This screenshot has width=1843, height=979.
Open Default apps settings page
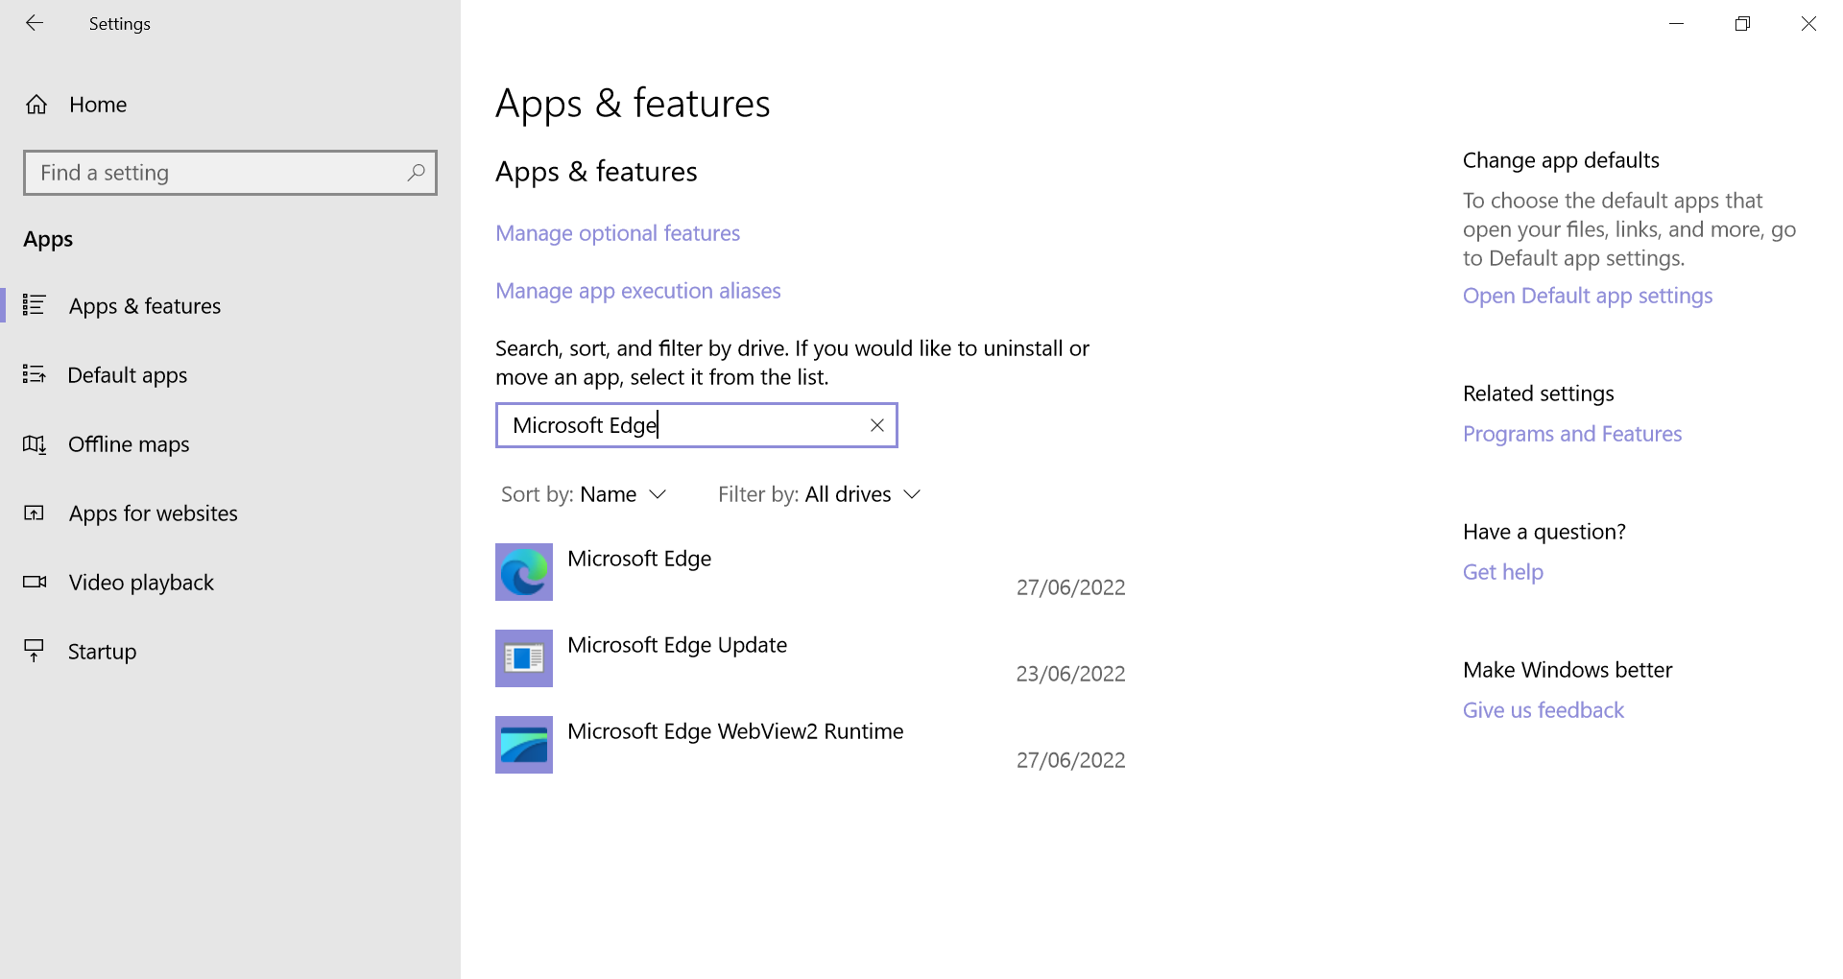[x=230, y=375]
